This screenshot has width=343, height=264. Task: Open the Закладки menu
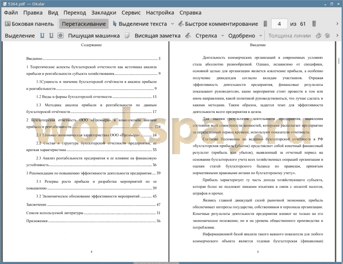coord(104,13)
